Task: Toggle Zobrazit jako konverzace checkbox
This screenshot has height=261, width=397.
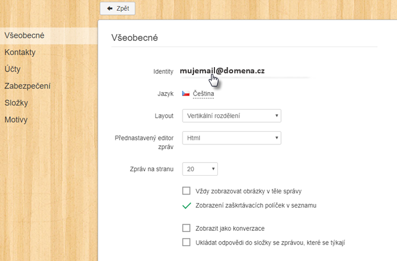Action: coord(187,228)
